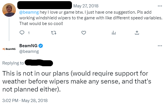
Task: Click the redacted author name at top
Action: coord(44,5)
